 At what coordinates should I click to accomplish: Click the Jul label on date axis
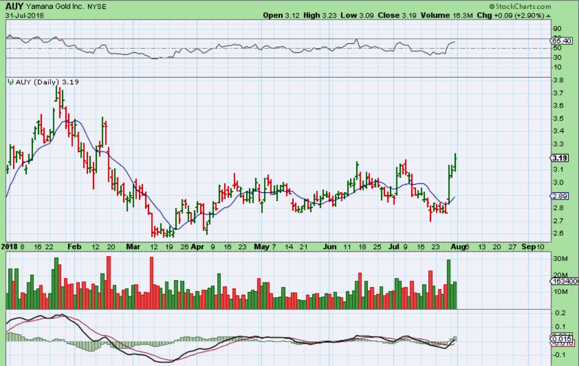point(395,246)
